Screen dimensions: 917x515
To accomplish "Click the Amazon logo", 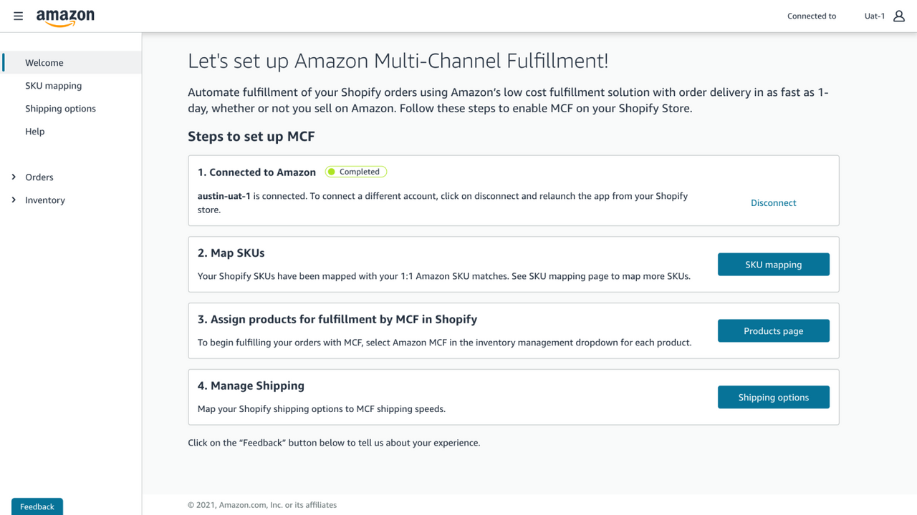I will pyautogui.click(x=65, y=16).
